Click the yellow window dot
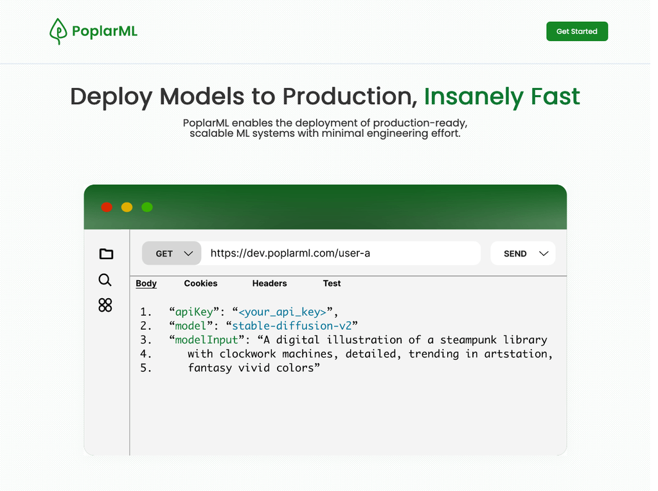 point(127,208)
